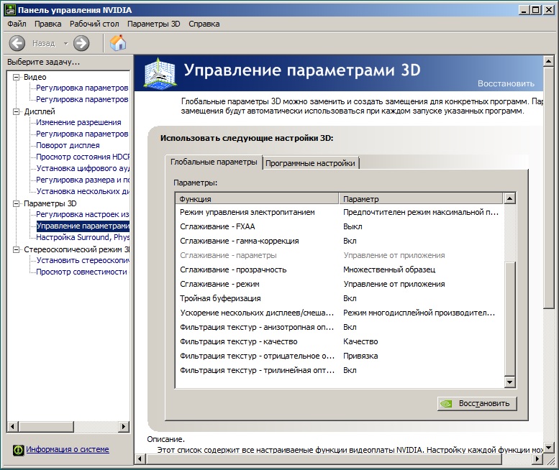This screenshot has width=559, height=470.
Task: Click main pane scroll up arrow
Action: pos(549,61)
